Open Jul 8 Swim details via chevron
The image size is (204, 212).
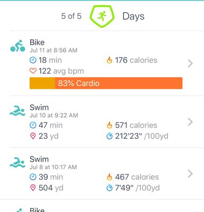point(190,173)
